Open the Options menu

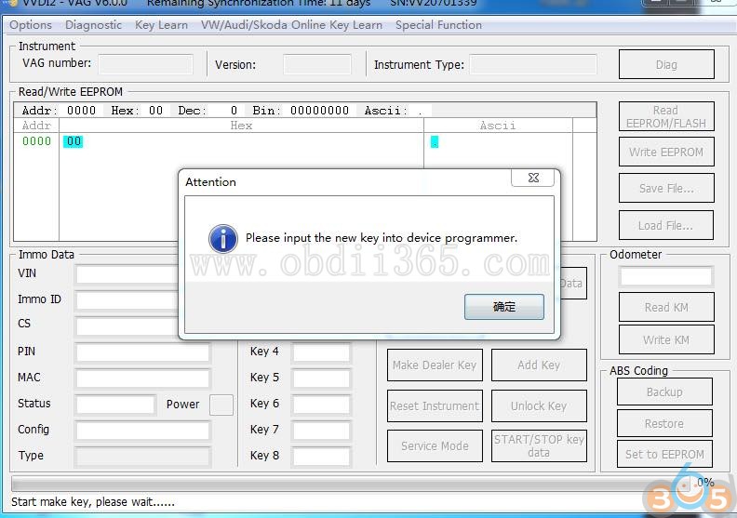pos(31,25)
